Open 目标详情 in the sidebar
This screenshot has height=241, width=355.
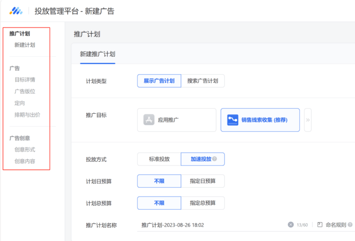(x=25, y=80)
